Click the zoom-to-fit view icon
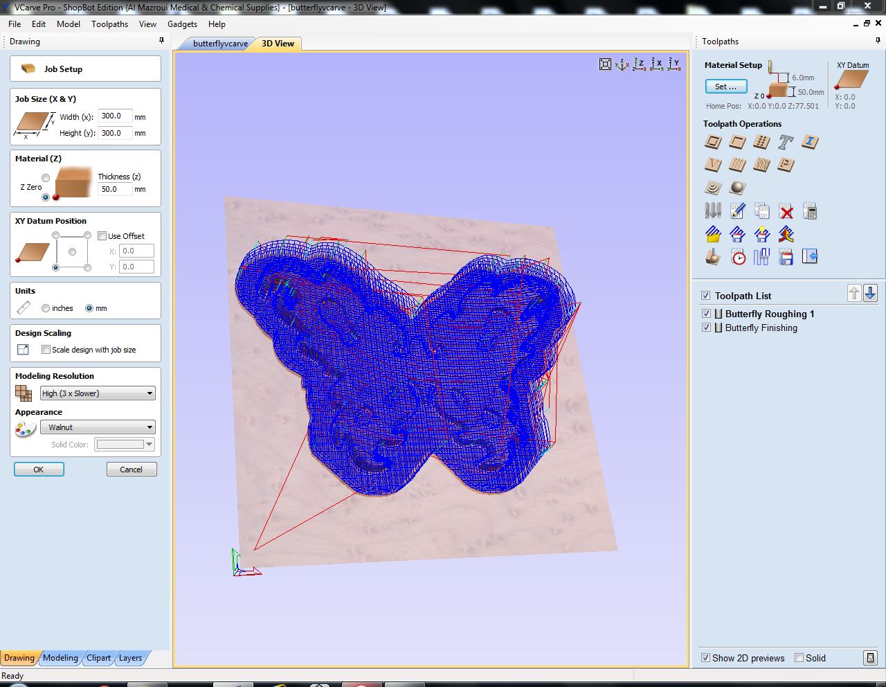Image resolution: width=886 pixels, height=687 pixels. point(605,64)
